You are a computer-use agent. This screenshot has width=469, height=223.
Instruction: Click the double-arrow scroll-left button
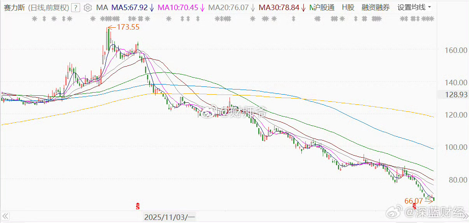tap(5, 216)
